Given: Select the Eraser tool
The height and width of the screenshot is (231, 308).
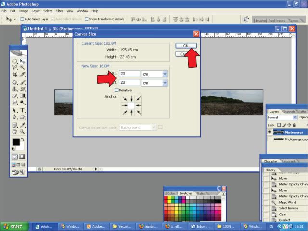Looking at the screenshot, I should [x=14, y=96].
